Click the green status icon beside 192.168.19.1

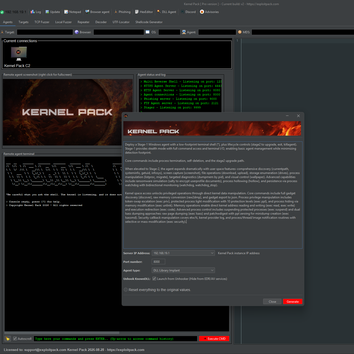tap(2, 12)
